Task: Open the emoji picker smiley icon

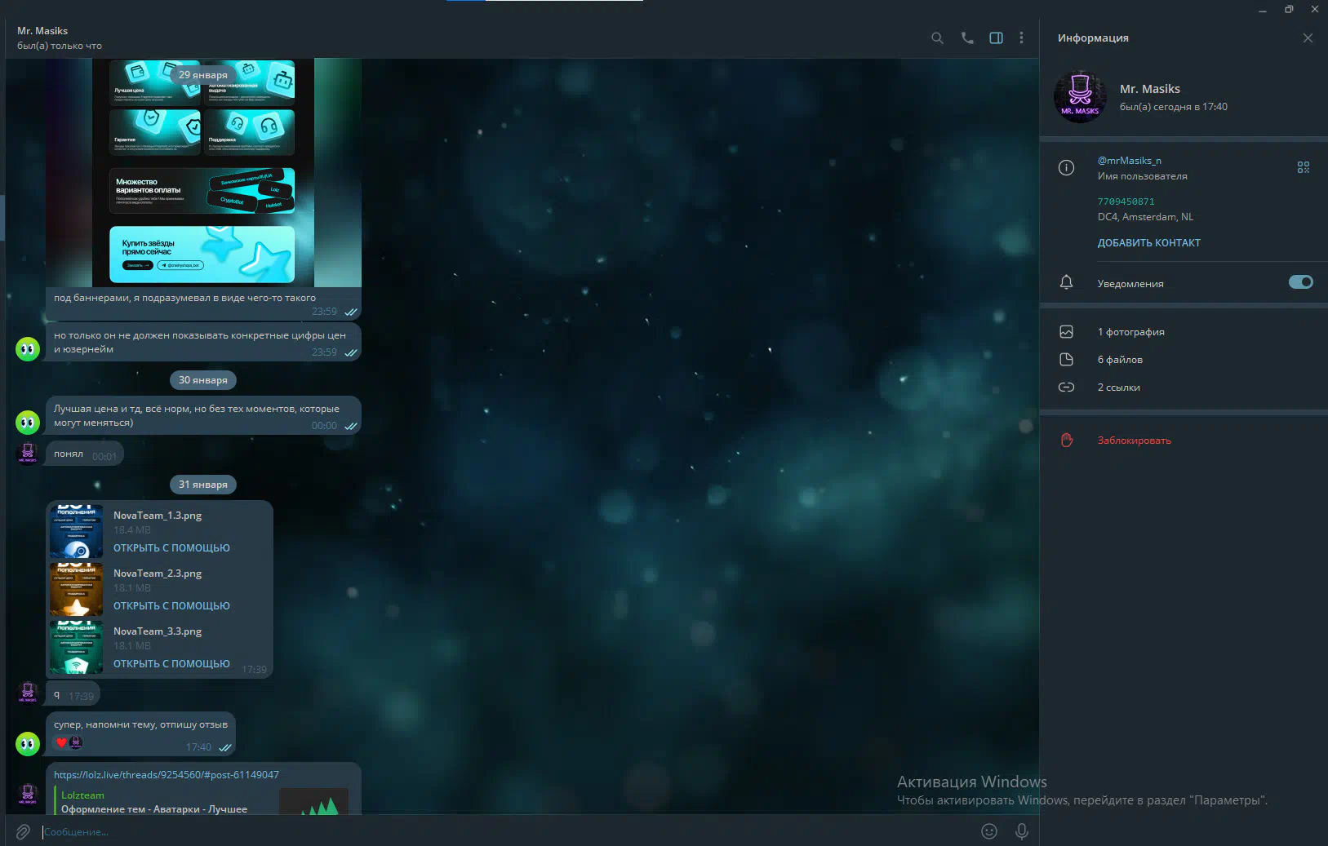Action: [988, 831]
